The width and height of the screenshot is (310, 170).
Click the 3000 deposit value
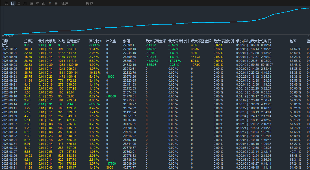[x=110, y=168]
